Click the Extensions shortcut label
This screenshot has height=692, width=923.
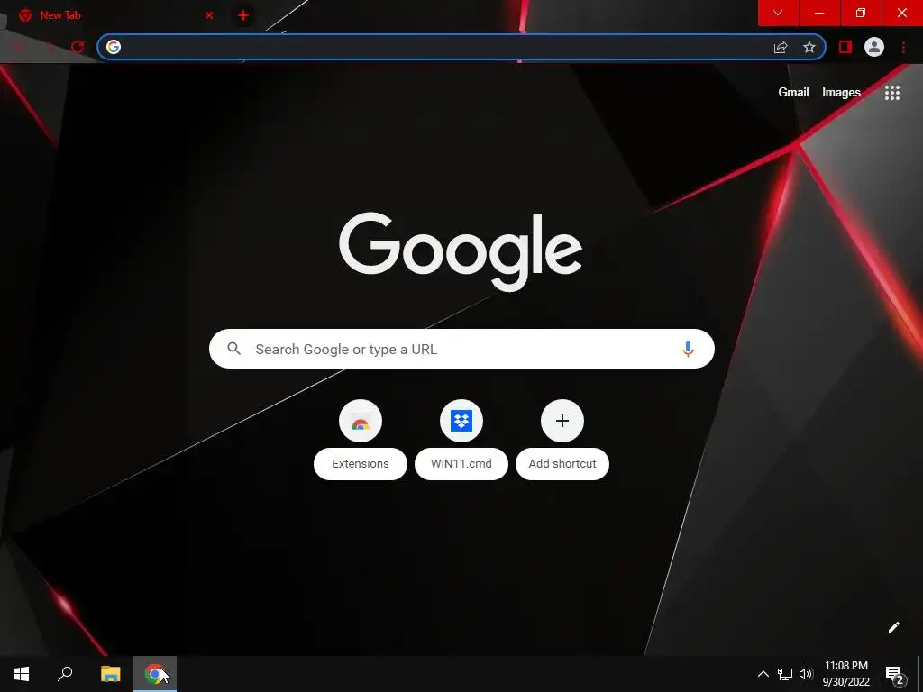pyautogui.click(x=361, y=464)
